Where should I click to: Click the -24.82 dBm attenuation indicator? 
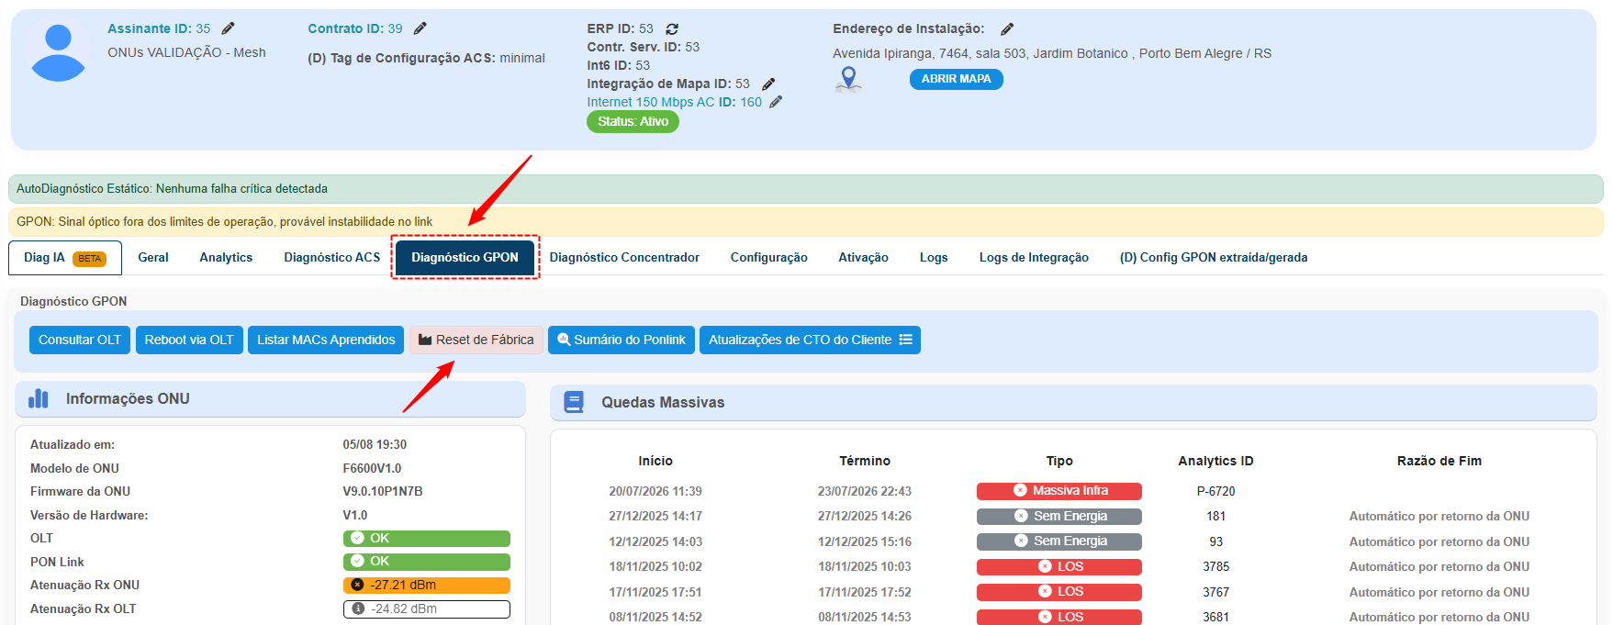pos(427,608)
